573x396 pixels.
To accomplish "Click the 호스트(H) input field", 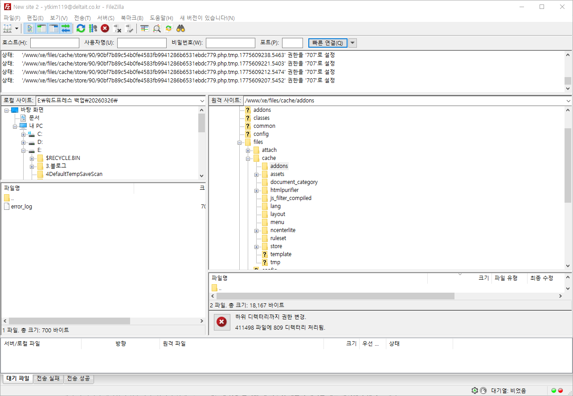I will point(55,43).
